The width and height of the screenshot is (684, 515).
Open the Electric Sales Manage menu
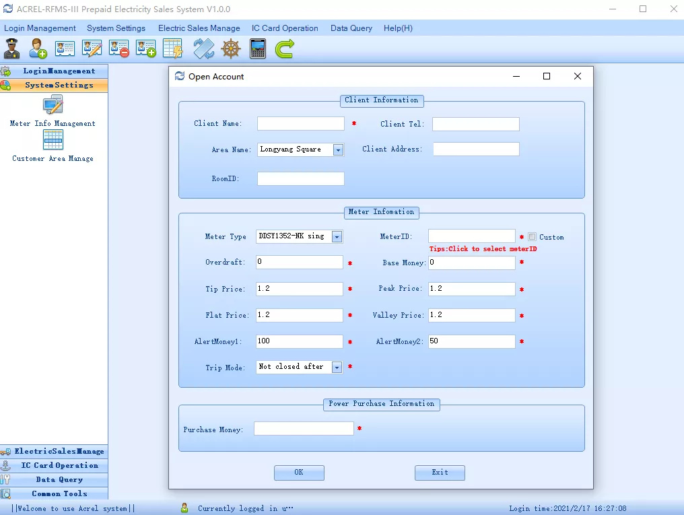[x=199, y=28]
